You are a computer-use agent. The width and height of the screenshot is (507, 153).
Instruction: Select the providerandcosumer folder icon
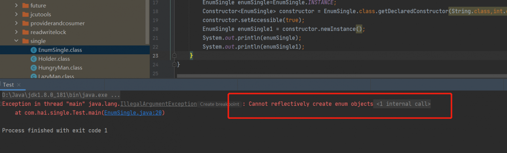25,23
